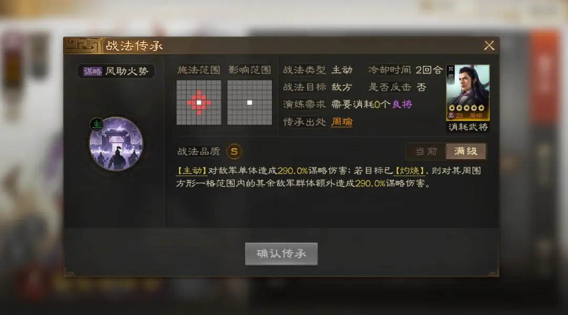
Task: Close the 战法传承 dialog
Action: click(x=489, y=46)
